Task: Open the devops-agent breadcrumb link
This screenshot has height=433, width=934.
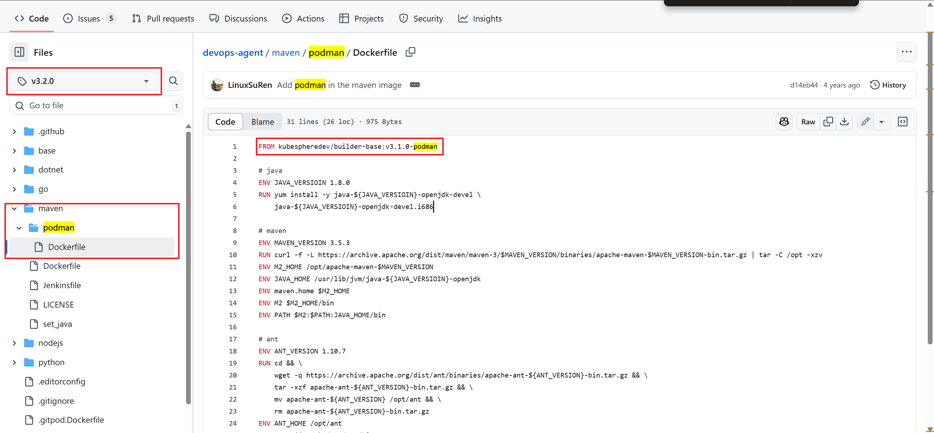Action: [x=233, y=53]
